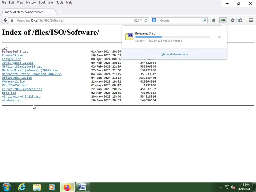Click the ISO file icon in downloads panel

coord(129,36)
